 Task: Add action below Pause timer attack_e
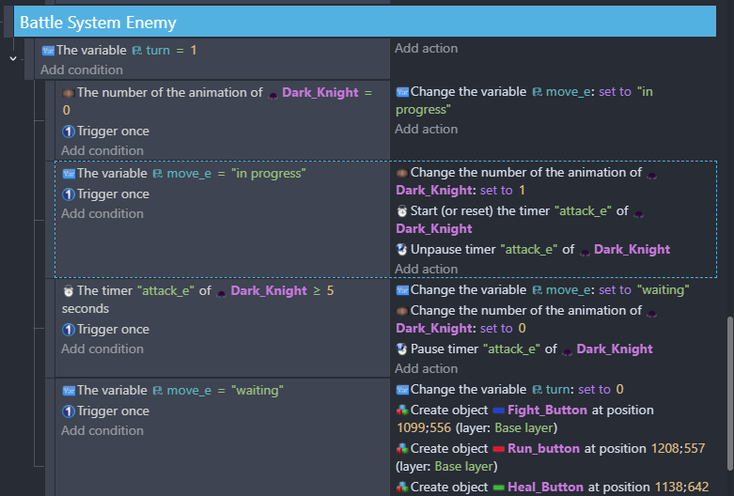[x=426, y=369]
